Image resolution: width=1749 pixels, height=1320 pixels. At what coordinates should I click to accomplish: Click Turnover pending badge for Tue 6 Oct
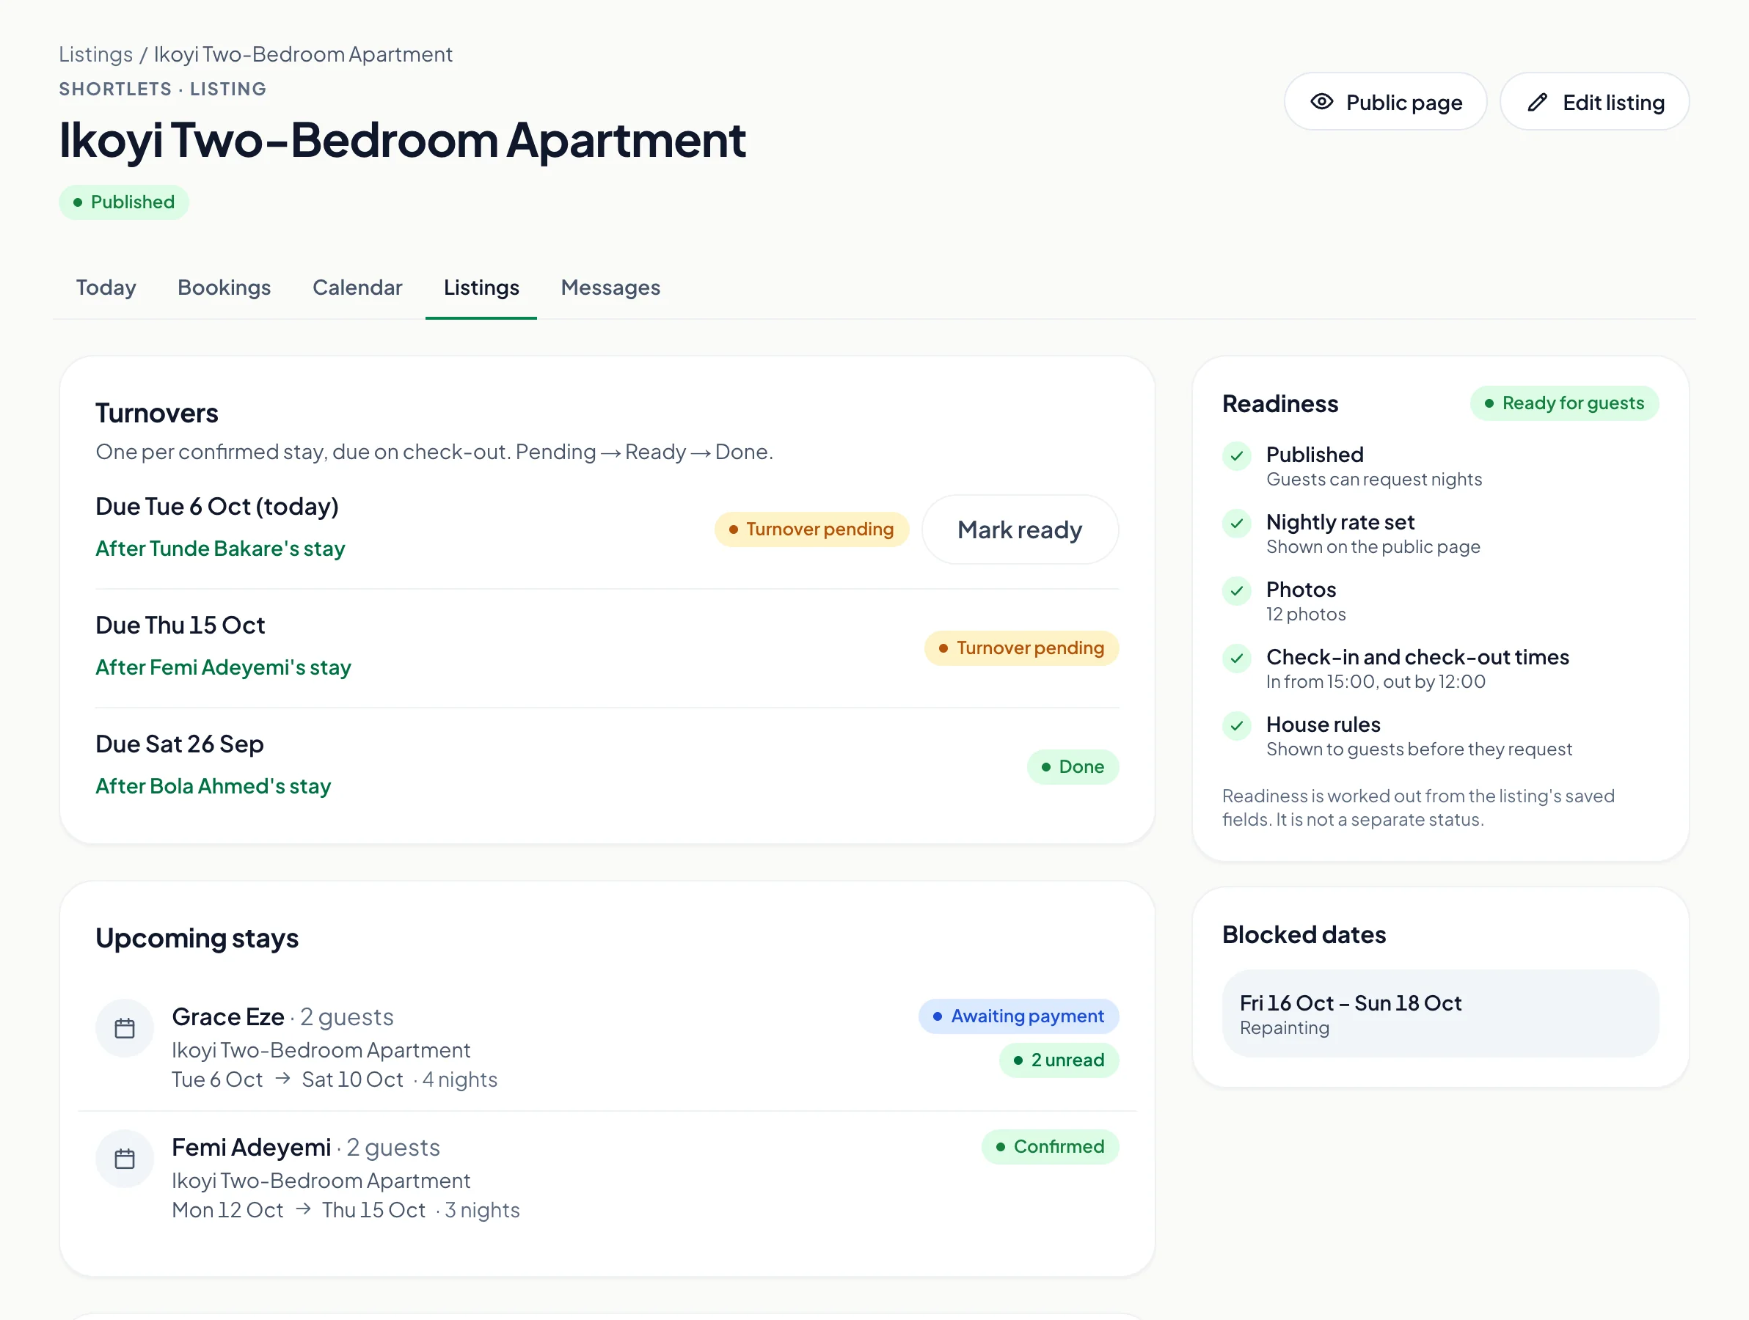pos(811,529)
